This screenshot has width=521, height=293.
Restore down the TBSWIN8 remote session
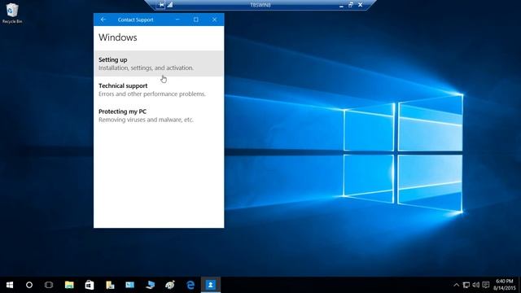click(x=351, y=5)
